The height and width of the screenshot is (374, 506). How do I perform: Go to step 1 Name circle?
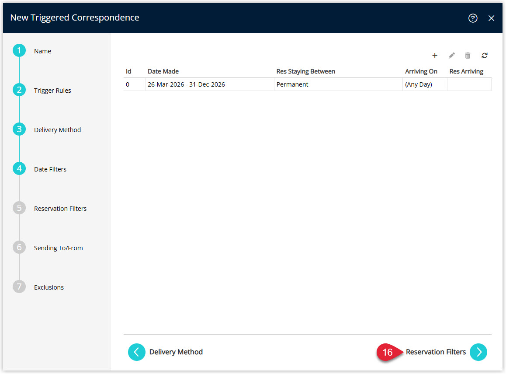tap(19, 51)
